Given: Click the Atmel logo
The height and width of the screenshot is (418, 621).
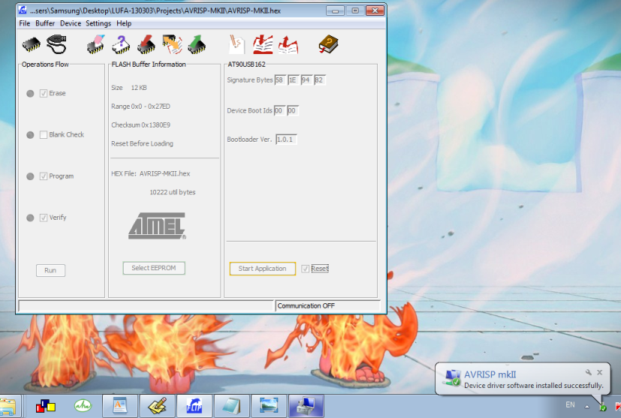Looking at the screenshot, I should 157,226.
